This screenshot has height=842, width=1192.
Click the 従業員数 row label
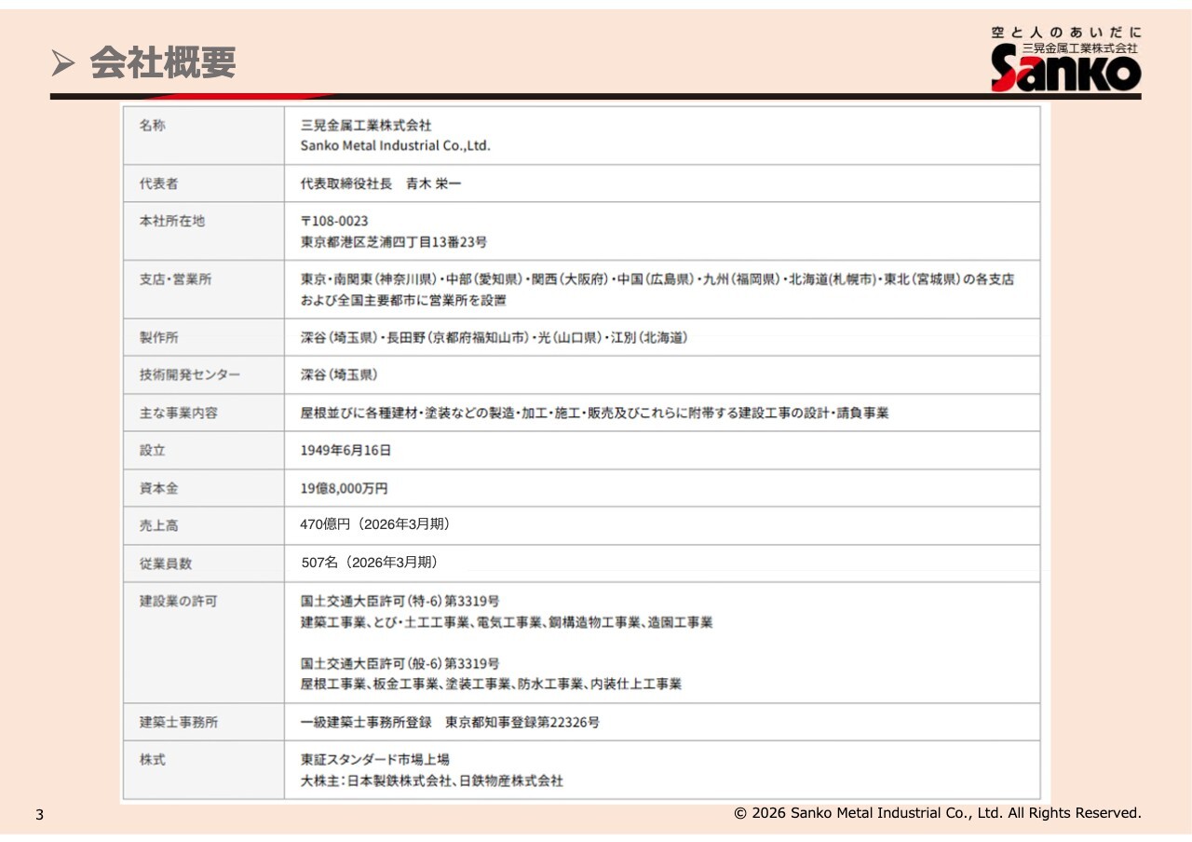[165, 564]
